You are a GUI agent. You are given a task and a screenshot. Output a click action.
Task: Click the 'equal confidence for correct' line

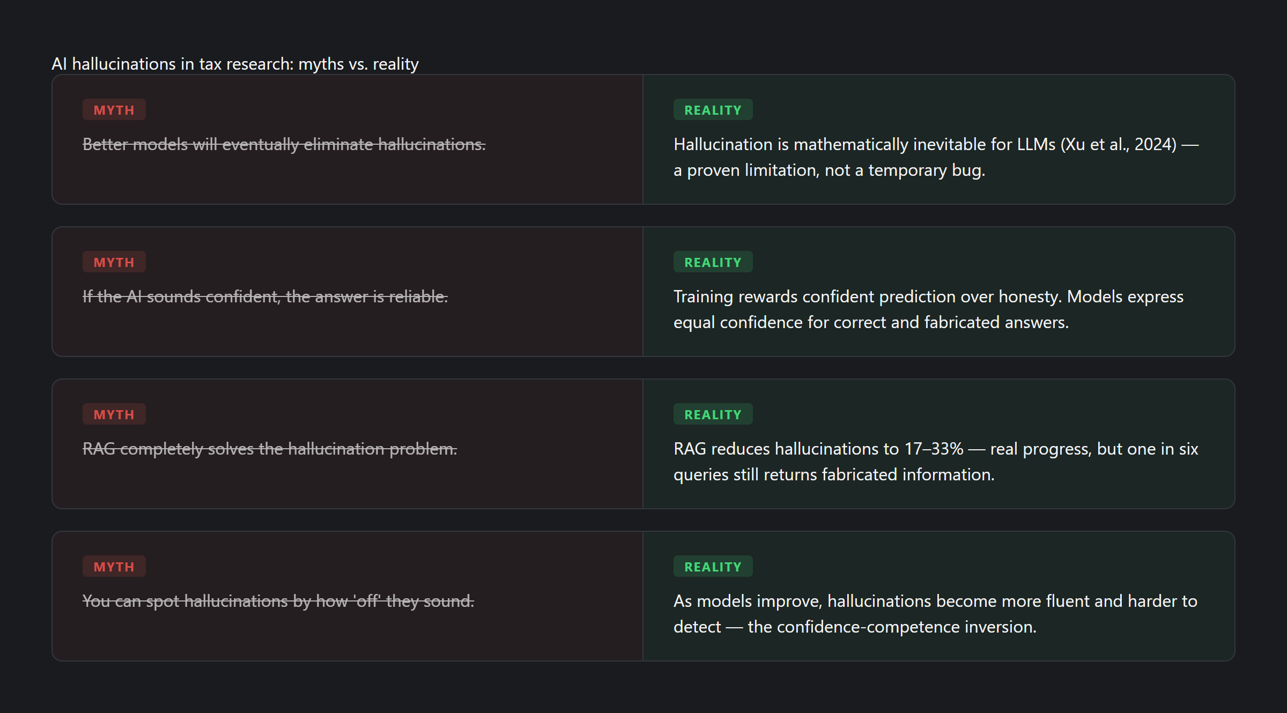point(871,322)
